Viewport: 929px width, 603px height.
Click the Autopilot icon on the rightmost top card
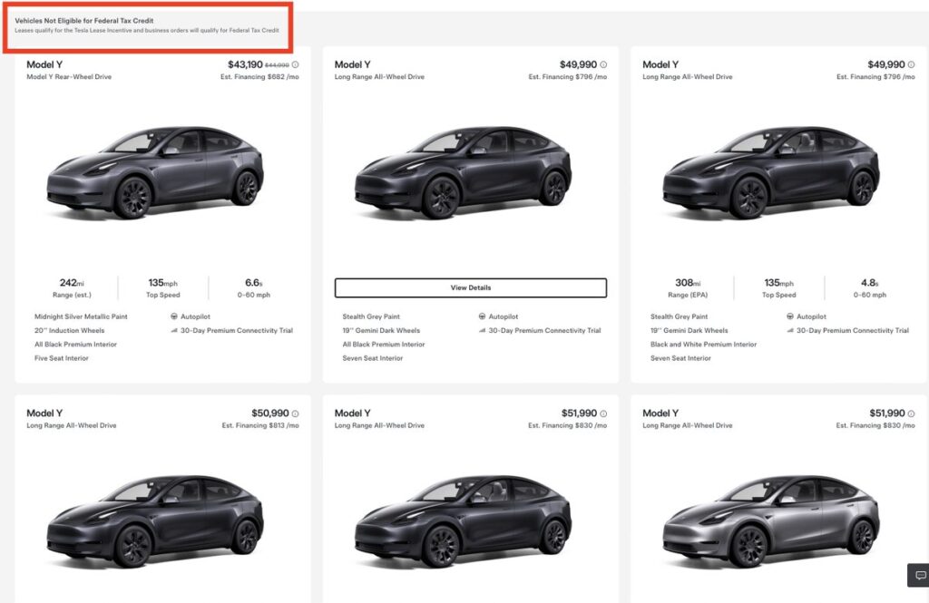791,316
